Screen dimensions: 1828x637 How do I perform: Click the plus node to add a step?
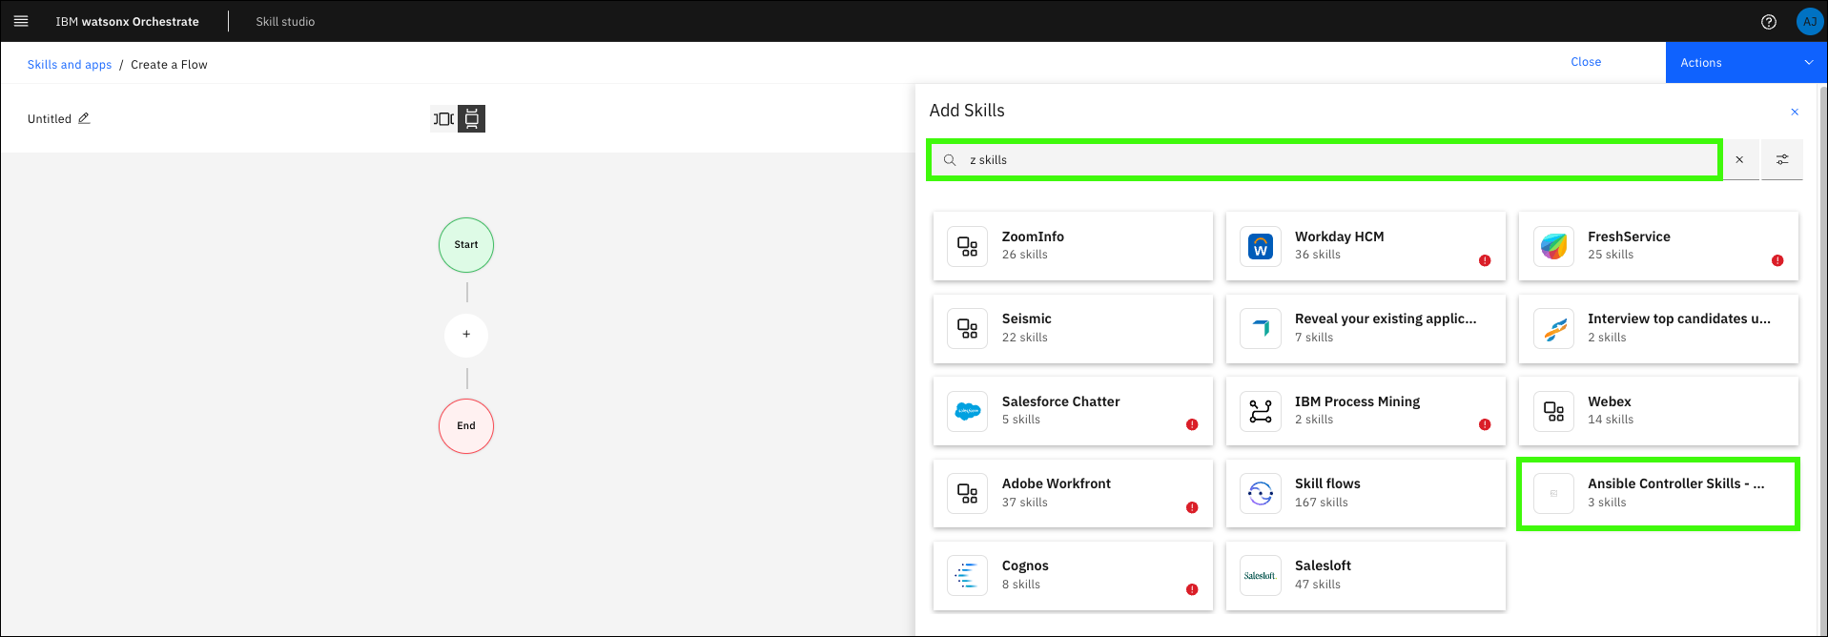click(466, 335)
